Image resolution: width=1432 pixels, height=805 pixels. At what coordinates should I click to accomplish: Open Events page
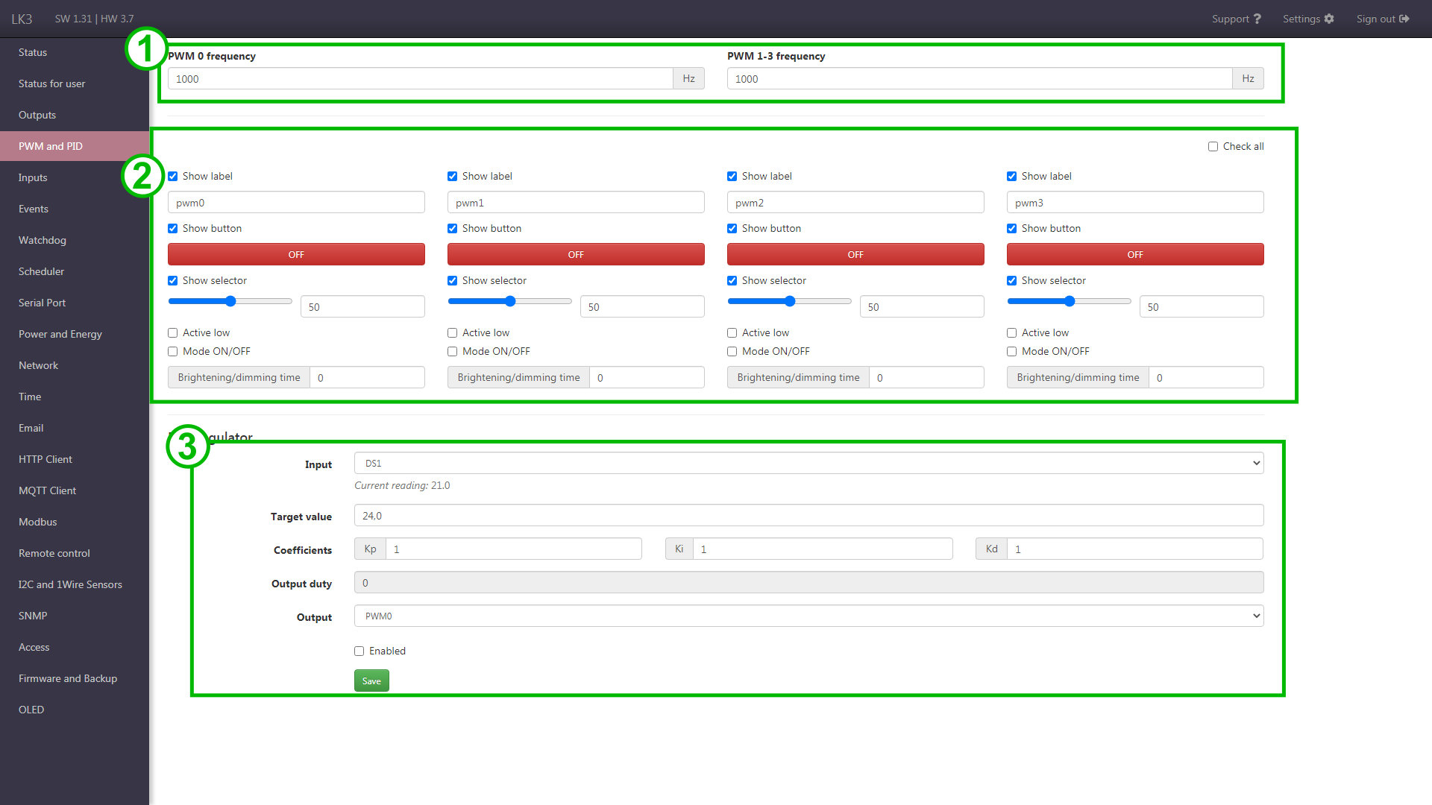[75, 209]
